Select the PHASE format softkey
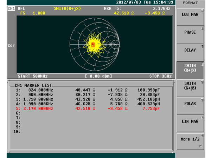The image size is (211, 158). click(x=190, y=35)
